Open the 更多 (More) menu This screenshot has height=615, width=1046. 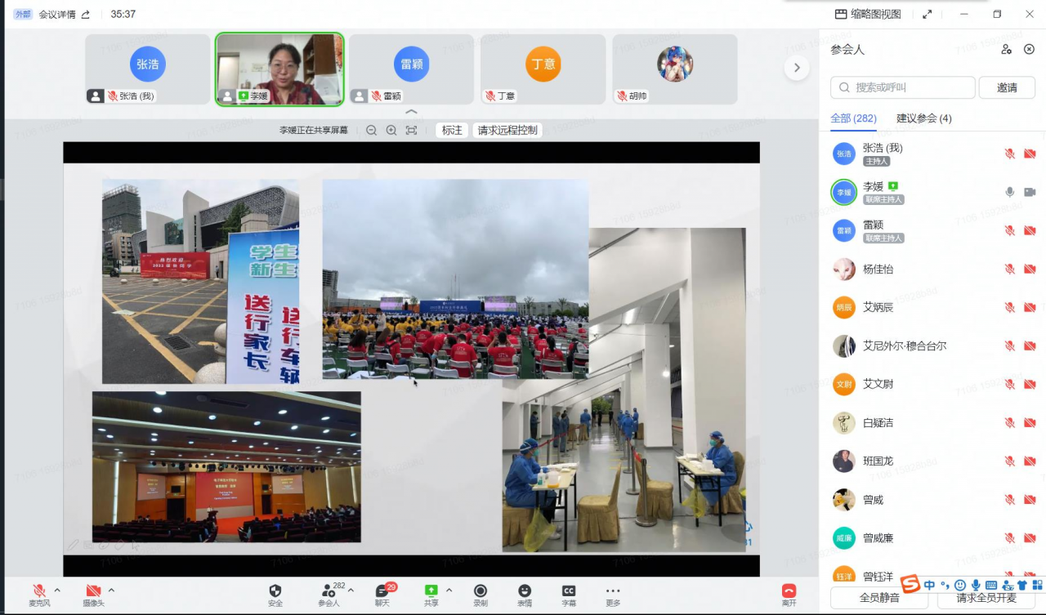click(613, 590)
